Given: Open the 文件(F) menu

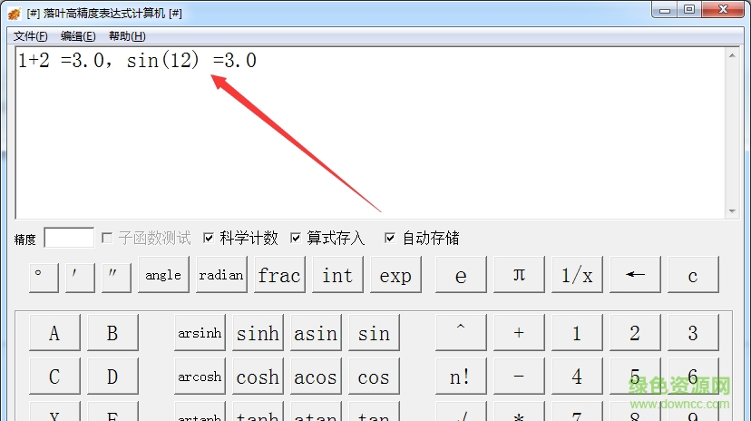Looking at the screenshot, I should point(30,36).
